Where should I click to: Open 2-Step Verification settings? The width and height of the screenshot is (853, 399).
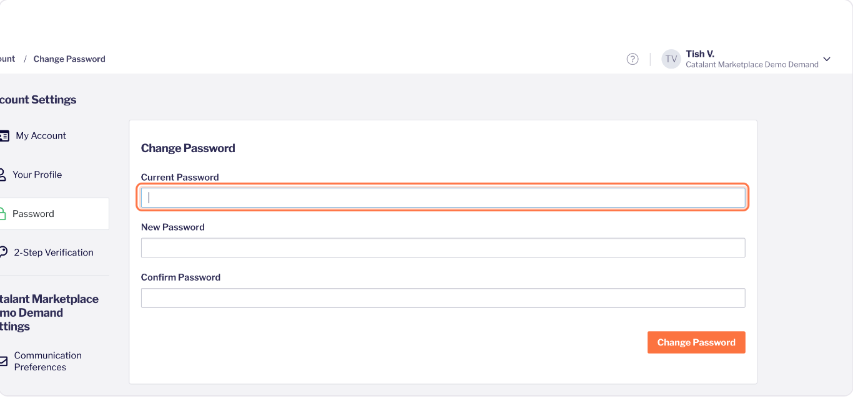pos(54,252)
